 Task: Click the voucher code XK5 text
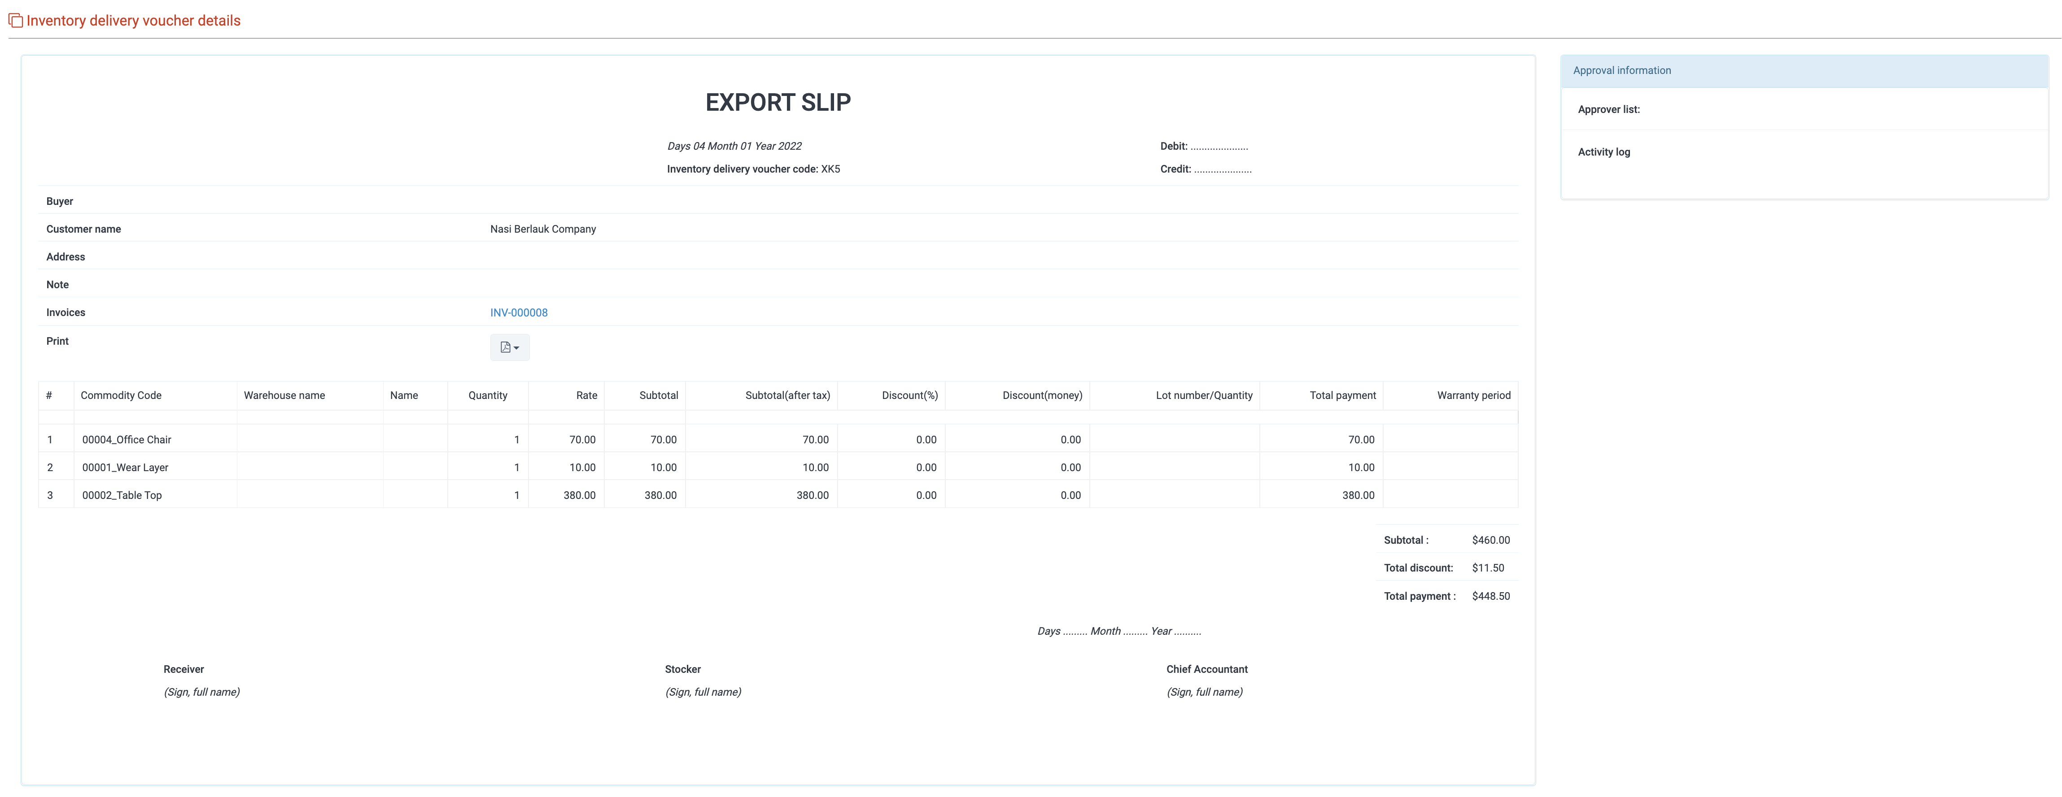pyautogui.click(x=830, y=169)
